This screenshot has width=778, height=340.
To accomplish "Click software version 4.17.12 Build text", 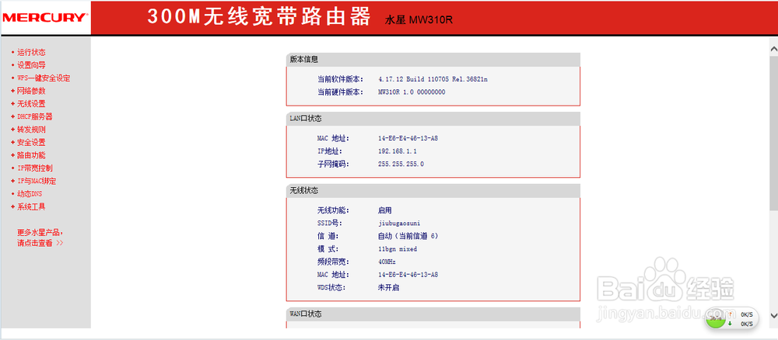I will pos(433,79).
